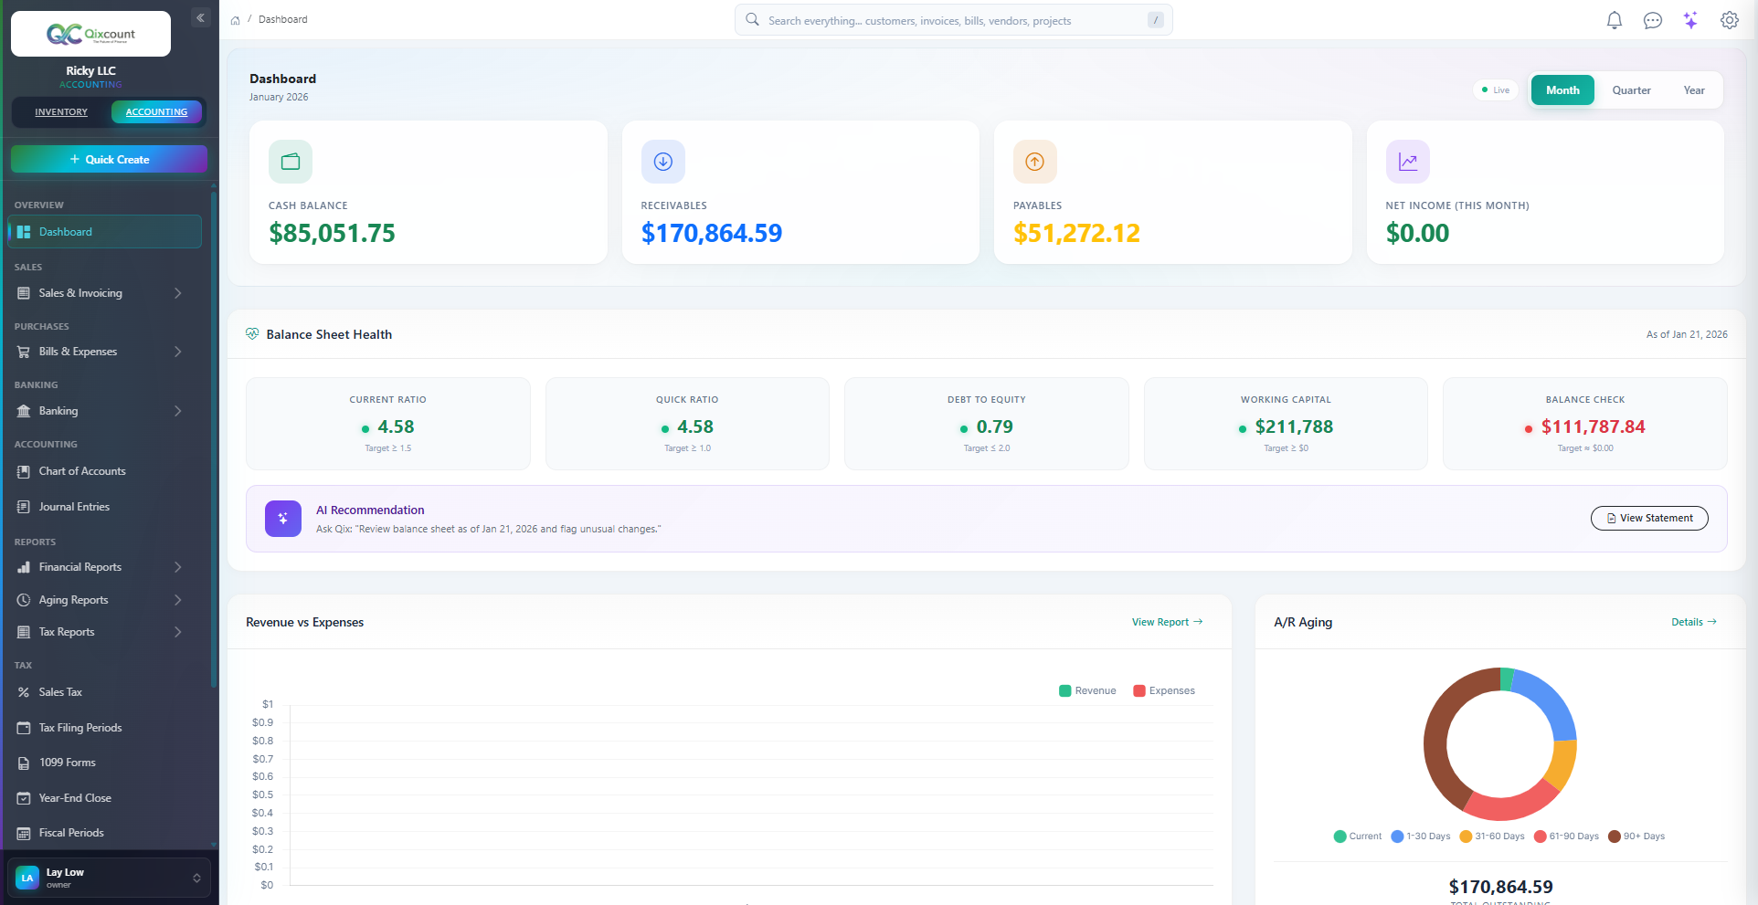
Task: Toggle the Expenses legend color swatch
Action: [1139, 690]
